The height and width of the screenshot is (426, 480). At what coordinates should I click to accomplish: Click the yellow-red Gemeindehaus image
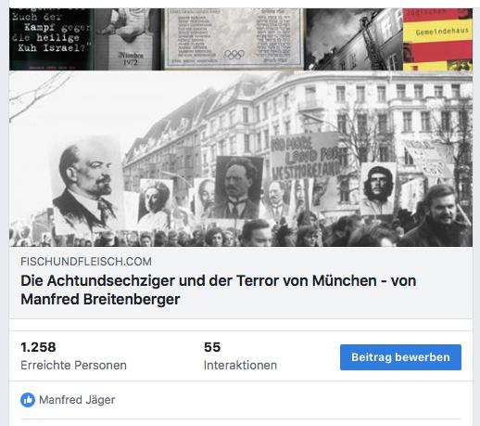(437, 39)
